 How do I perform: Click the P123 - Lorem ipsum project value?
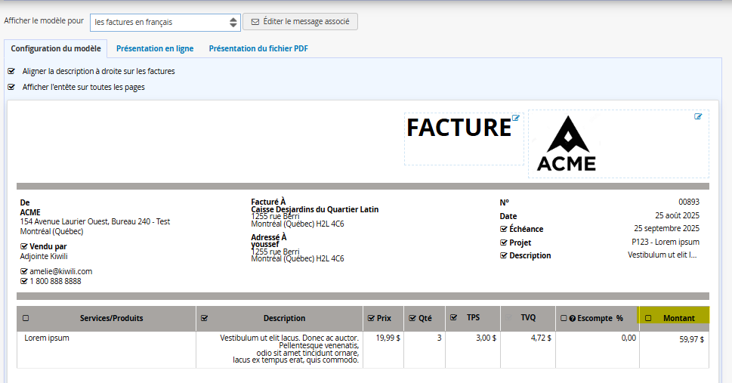click(x=666, y=242)
